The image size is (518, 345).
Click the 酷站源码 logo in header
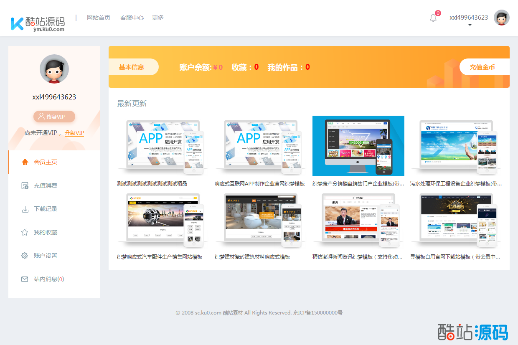pos(38,23)
